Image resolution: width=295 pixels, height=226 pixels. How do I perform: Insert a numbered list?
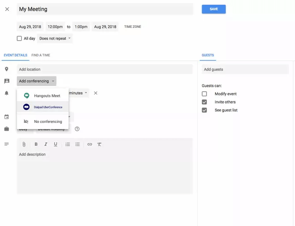[x=68, y=144]
